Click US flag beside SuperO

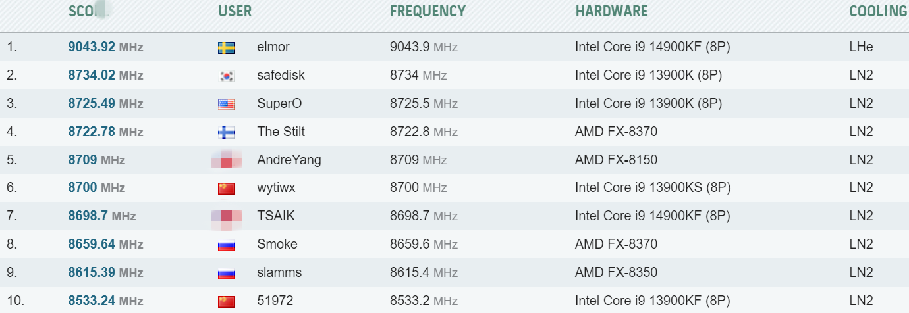(227, 104)
